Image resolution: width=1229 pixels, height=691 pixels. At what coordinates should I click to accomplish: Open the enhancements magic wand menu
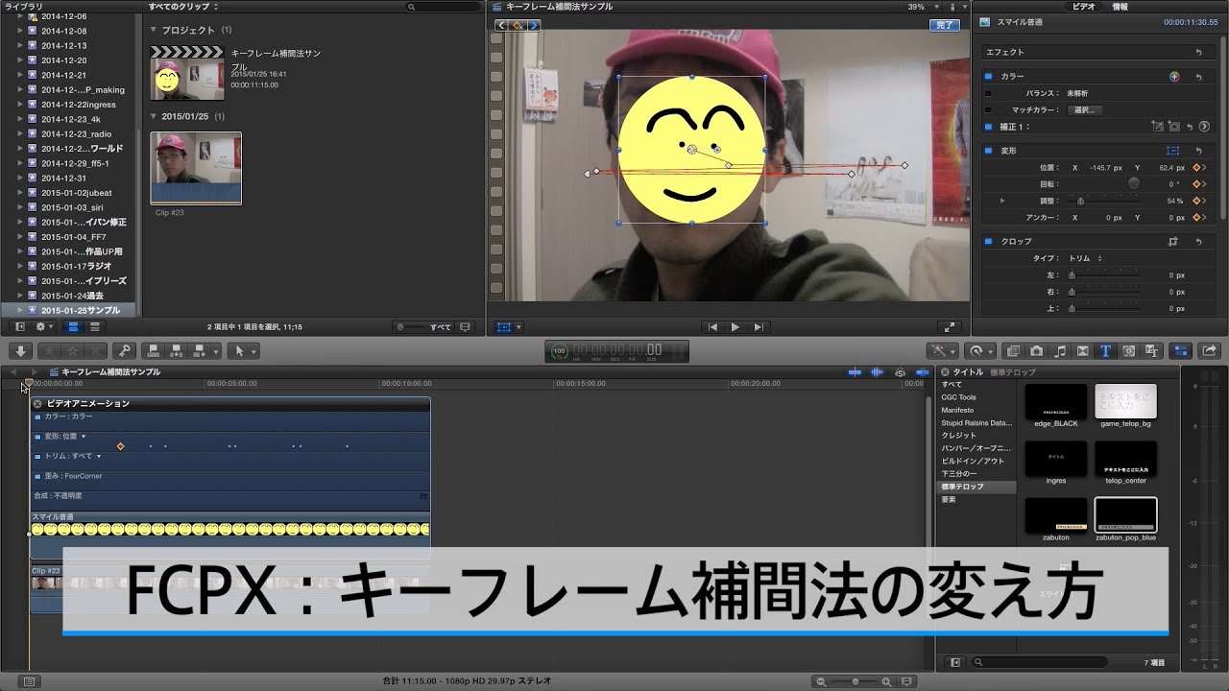click(x=942, y=350)
